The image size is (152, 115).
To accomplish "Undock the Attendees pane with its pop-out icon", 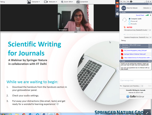I will click(149, 45).
